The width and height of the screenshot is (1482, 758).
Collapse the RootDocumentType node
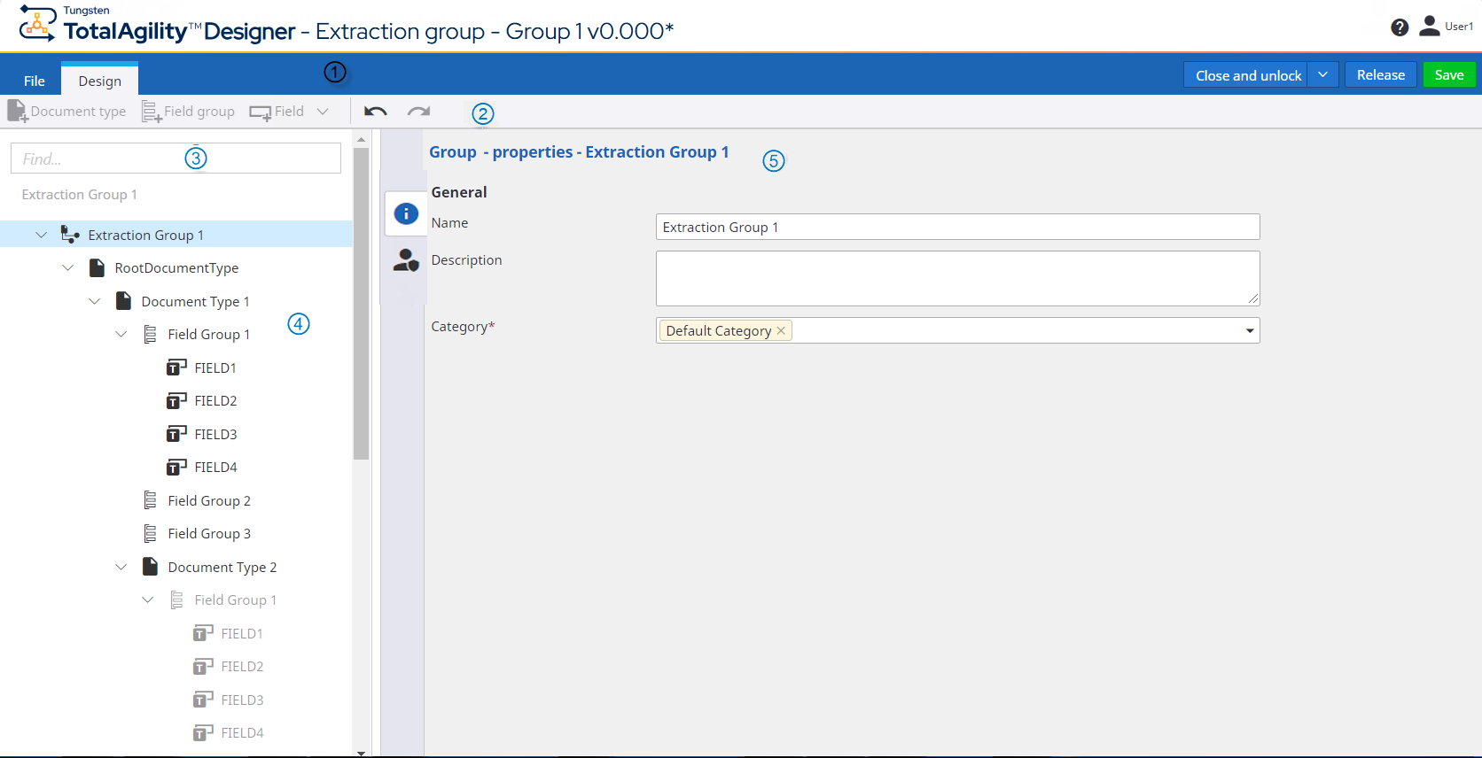coord(67,267)
